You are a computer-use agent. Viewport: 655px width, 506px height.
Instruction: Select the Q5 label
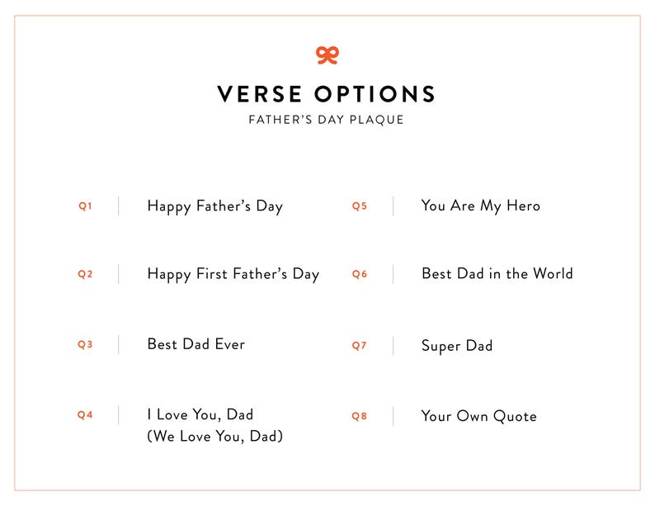click(x=359, y=206)
